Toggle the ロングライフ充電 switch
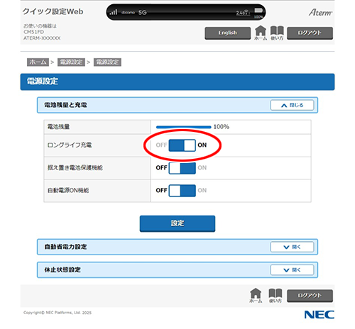 (x=182, y=145)
